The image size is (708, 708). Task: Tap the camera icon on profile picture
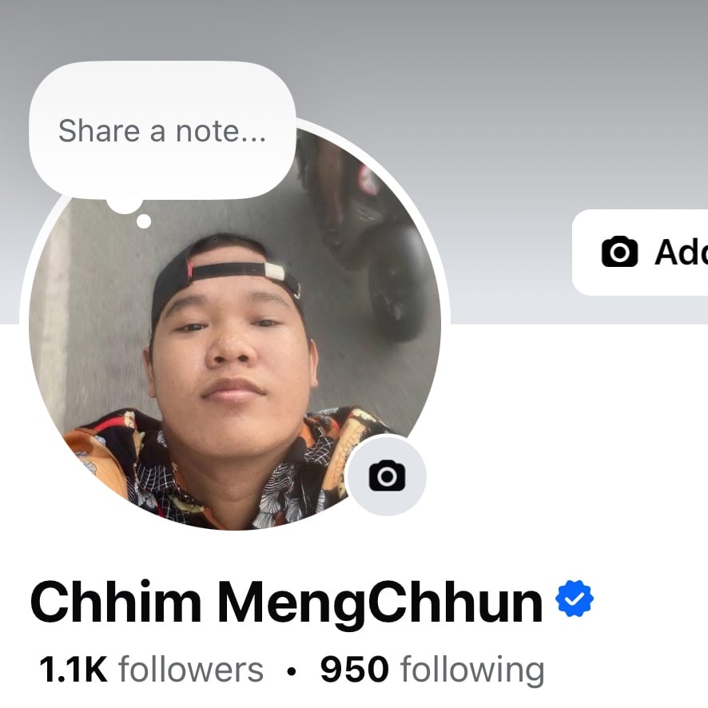tap(387, 475)
